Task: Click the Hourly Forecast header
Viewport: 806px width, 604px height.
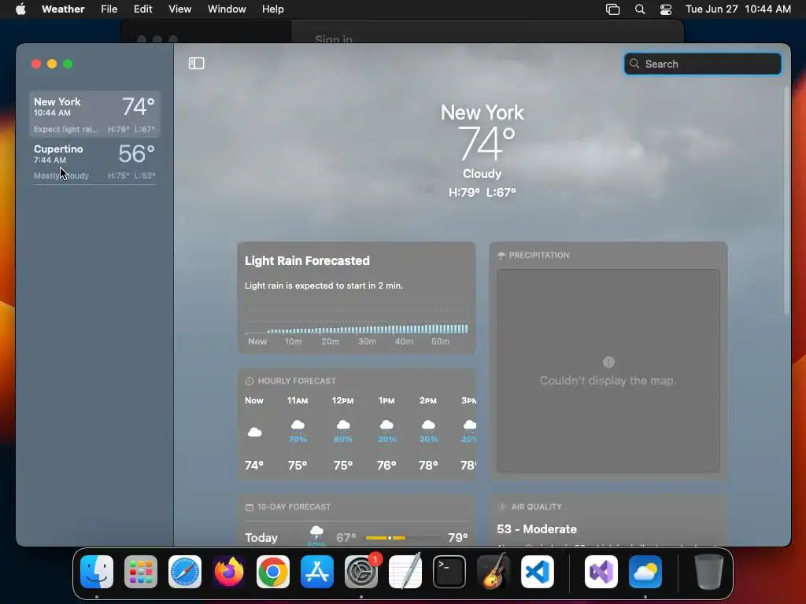Action: coord(290,381)
